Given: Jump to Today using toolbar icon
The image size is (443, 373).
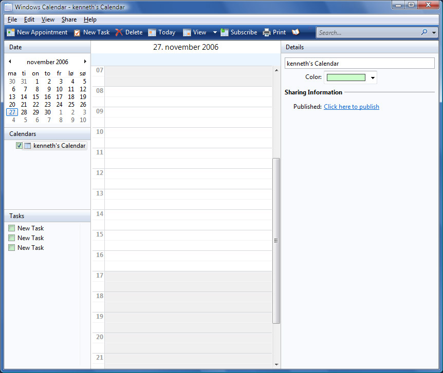Looking at the screenshot, I should tap(152, 32).
